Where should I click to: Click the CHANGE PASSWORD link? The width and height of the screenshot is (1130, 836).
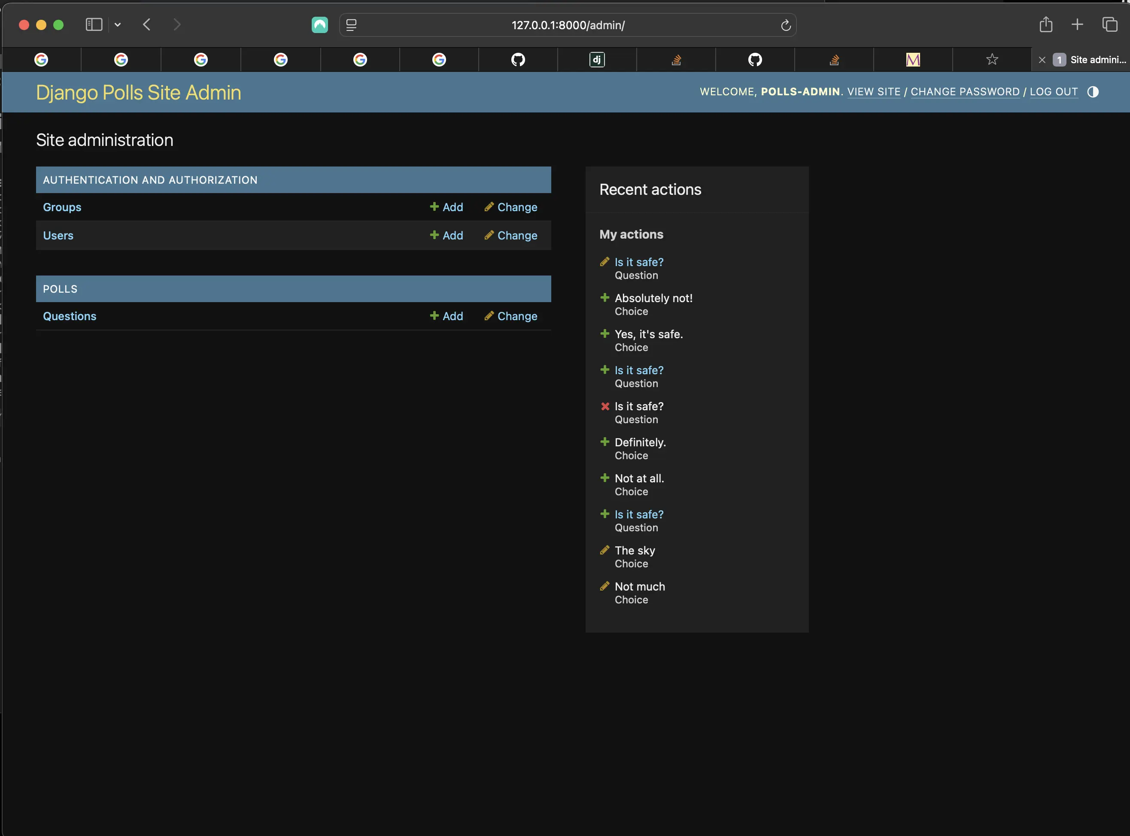[965, 91]
